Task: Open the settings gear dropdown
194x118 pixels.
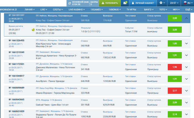Action: click(x=162, y=3)
